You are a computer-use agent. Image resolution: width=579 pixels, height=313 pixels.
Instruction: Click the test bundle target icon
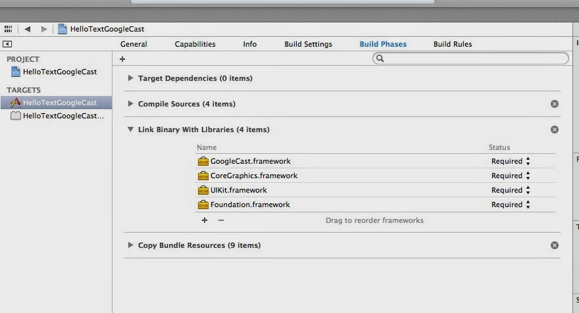tap(16, 116)
